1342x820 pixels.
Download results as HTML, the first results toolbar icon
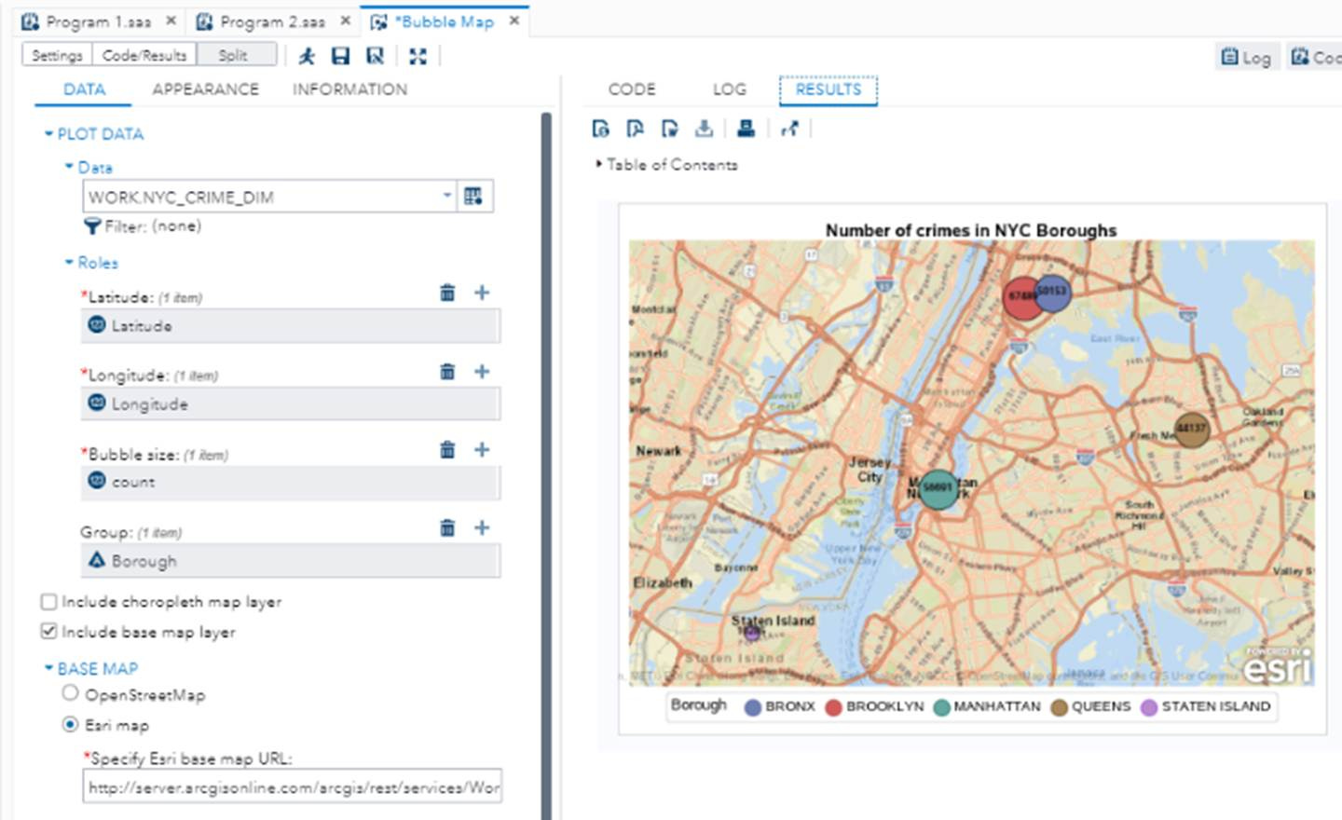600,129
